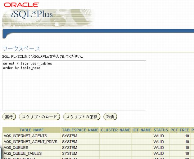Click the 取消 (Cancel) button
Viewport: 194px width, 159px height.
click(110, 117)
